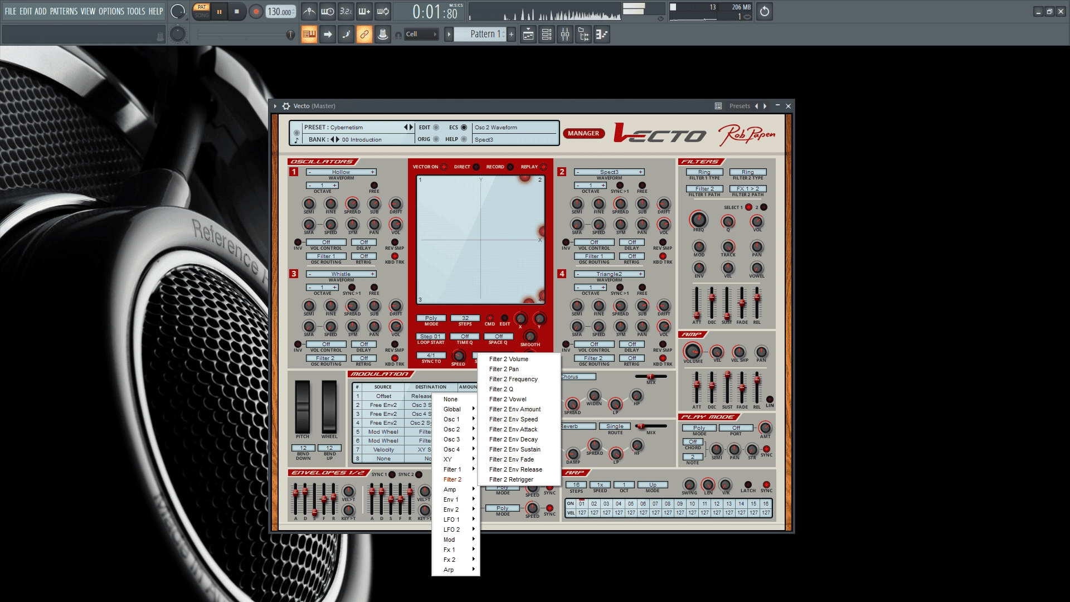Image resolution: width=1070 pixels, height=602 pixels.
Task: Open Oscillator 2 Spect3 waveform selector
Action: [609, 172]
